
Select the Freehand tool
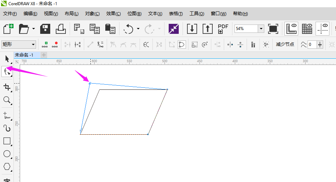click(7, 116)
